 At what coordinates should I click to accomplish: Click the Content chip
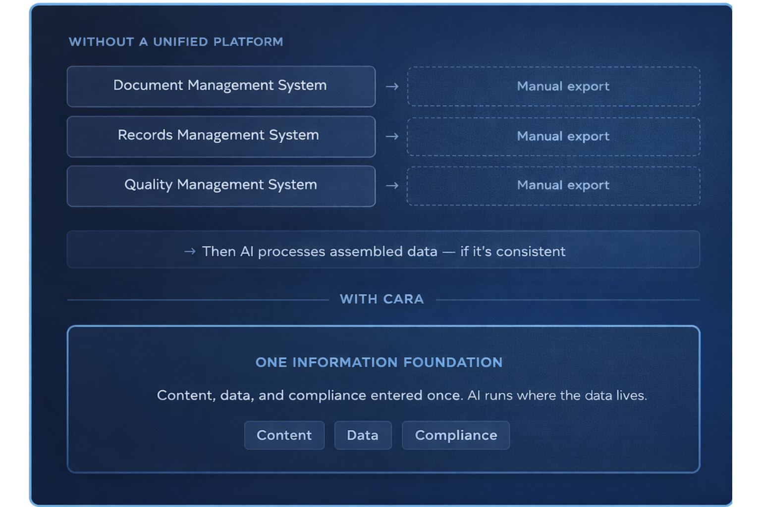[x=284, y=435]
